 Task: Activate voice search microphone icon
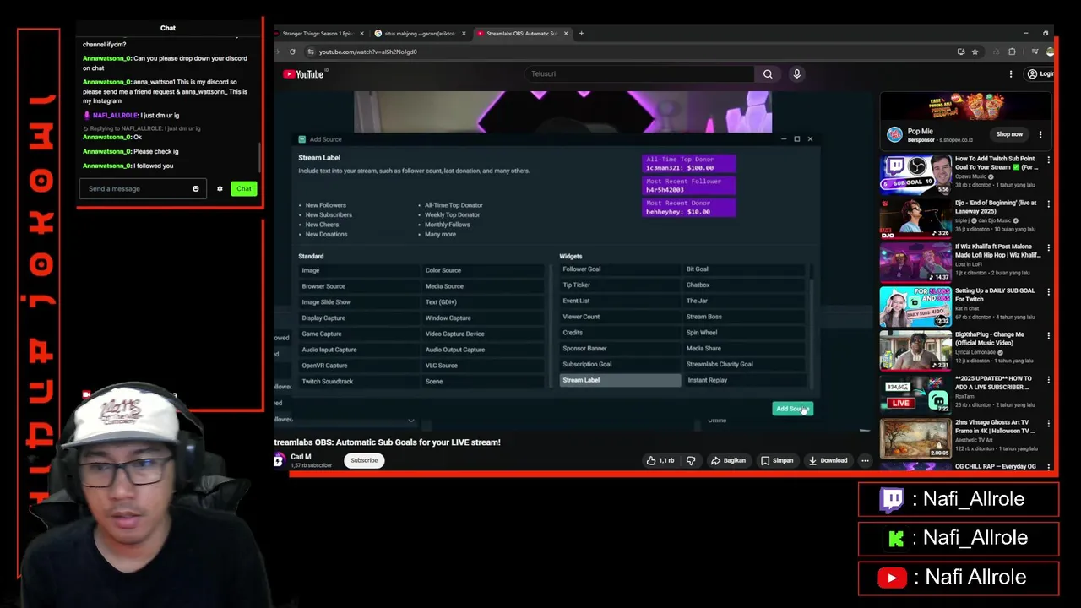click(x=796, y=74)
